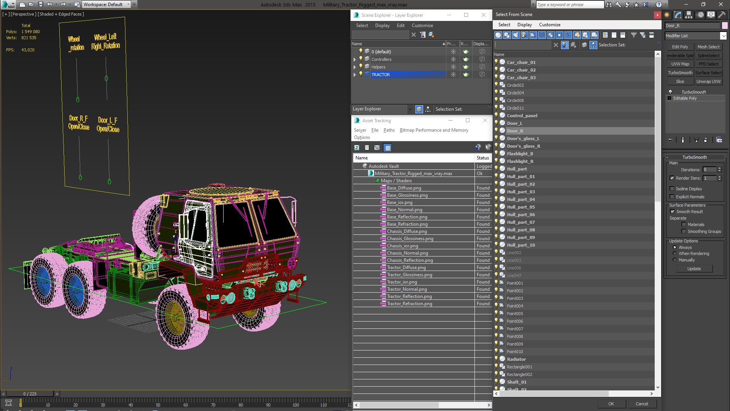Click Cancel in Select From Scene
Viewport: 730px width, 411px height.
point(642,404)
